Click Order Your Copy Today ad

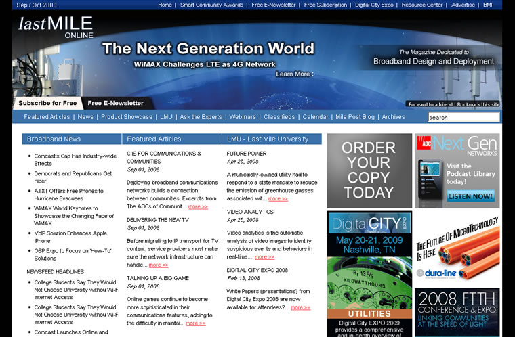369,171
